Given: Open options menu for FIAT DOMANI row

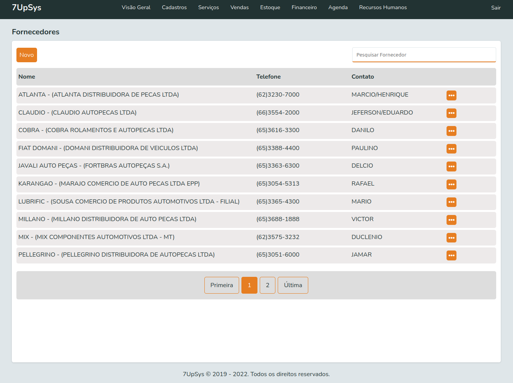Looking at the screenshot, I should point(452,149).
